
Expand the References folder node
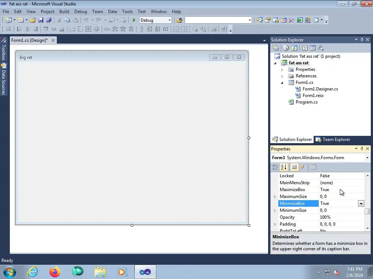(x=282, y=76)
